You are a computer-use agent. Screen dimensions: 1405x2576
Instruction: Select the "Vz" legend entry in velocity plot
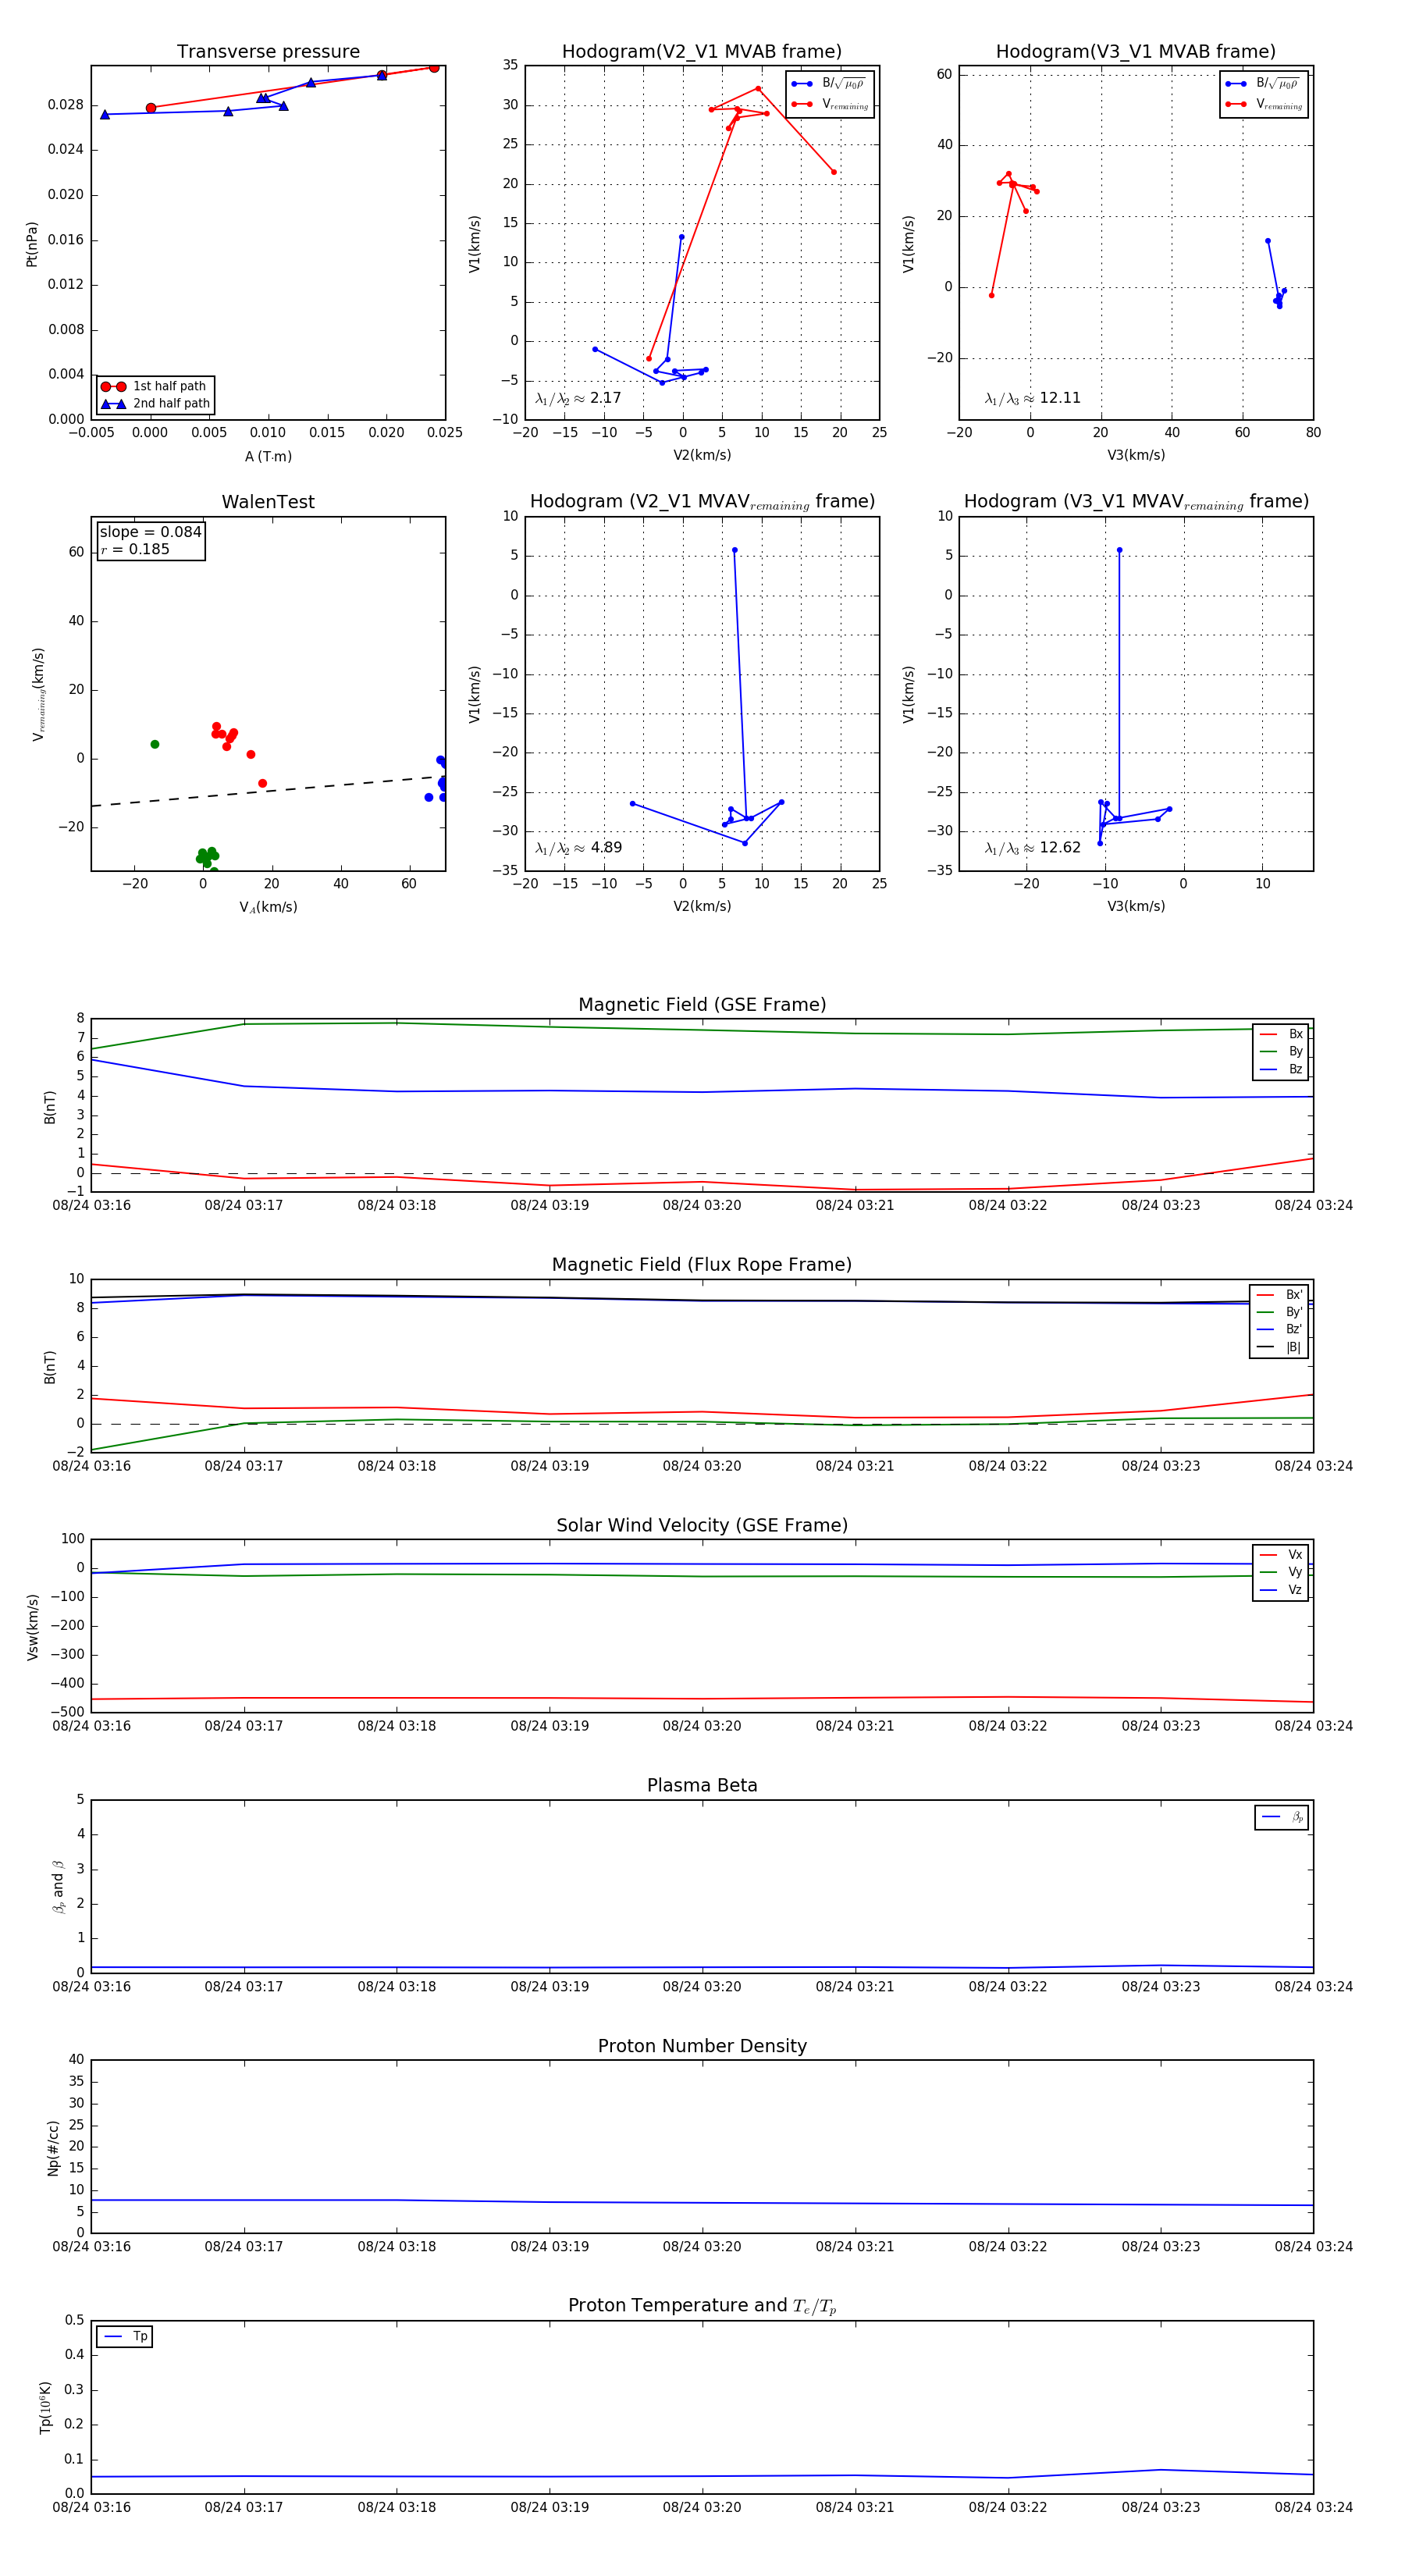[1281, 1590]
